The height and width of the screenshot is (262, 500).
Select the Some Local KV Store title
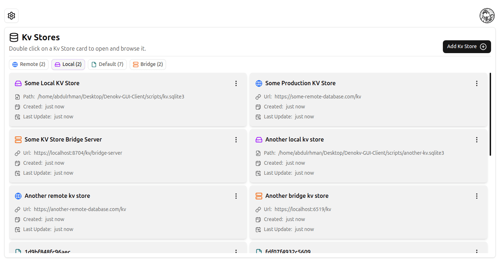[x=52, y=83]
